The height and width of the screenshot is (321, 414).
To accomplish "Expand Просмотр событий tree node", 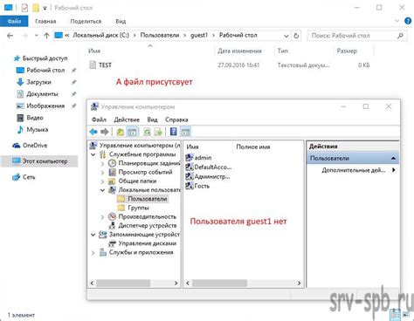I will (102, 173).
